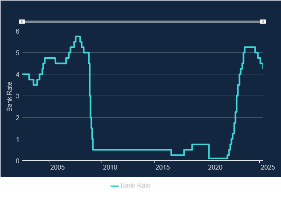Click the grey range slider track
The image size is (281, 200).
143,22
